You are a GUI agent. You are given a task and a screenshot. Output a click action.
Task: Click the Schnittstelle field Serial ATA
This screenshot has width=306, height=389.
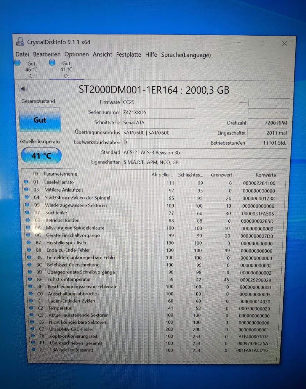[158, 123]
